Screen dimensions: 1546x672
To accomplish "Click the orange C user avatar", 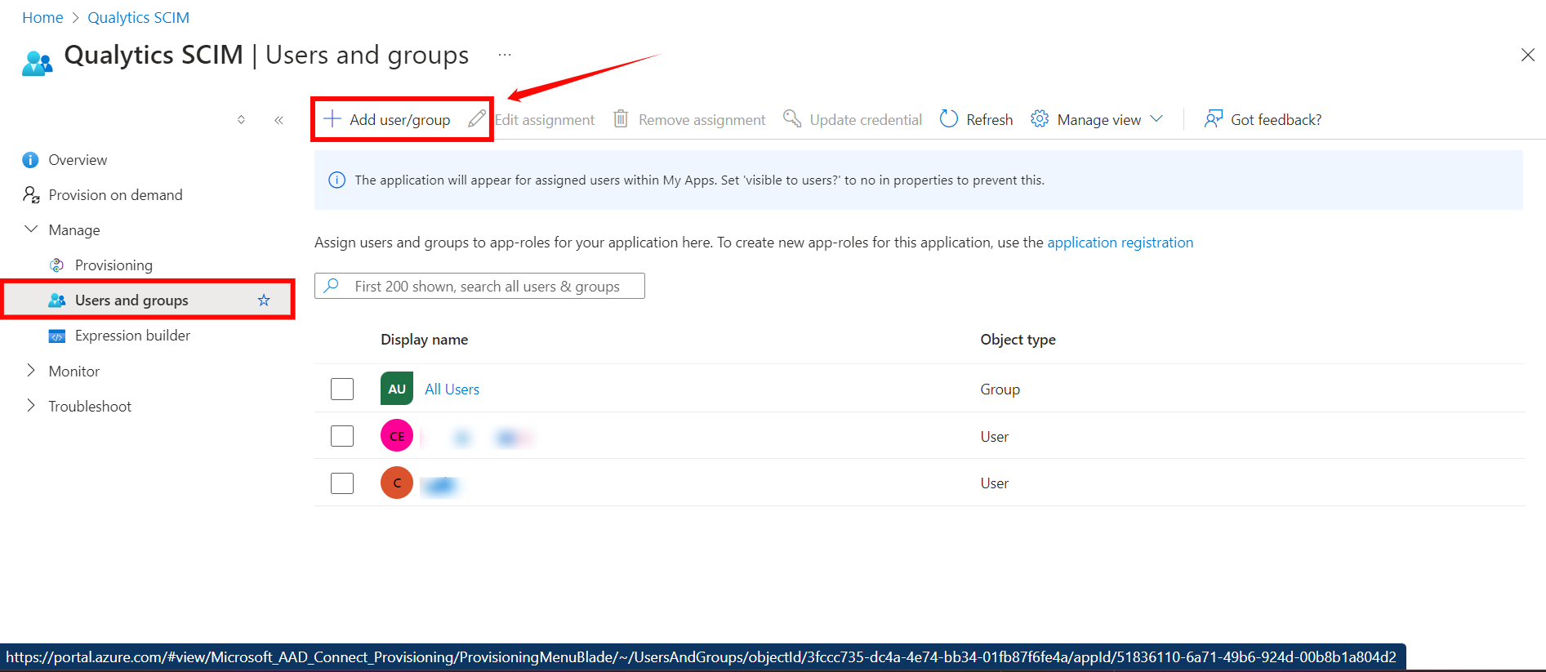I will [397, 483].
